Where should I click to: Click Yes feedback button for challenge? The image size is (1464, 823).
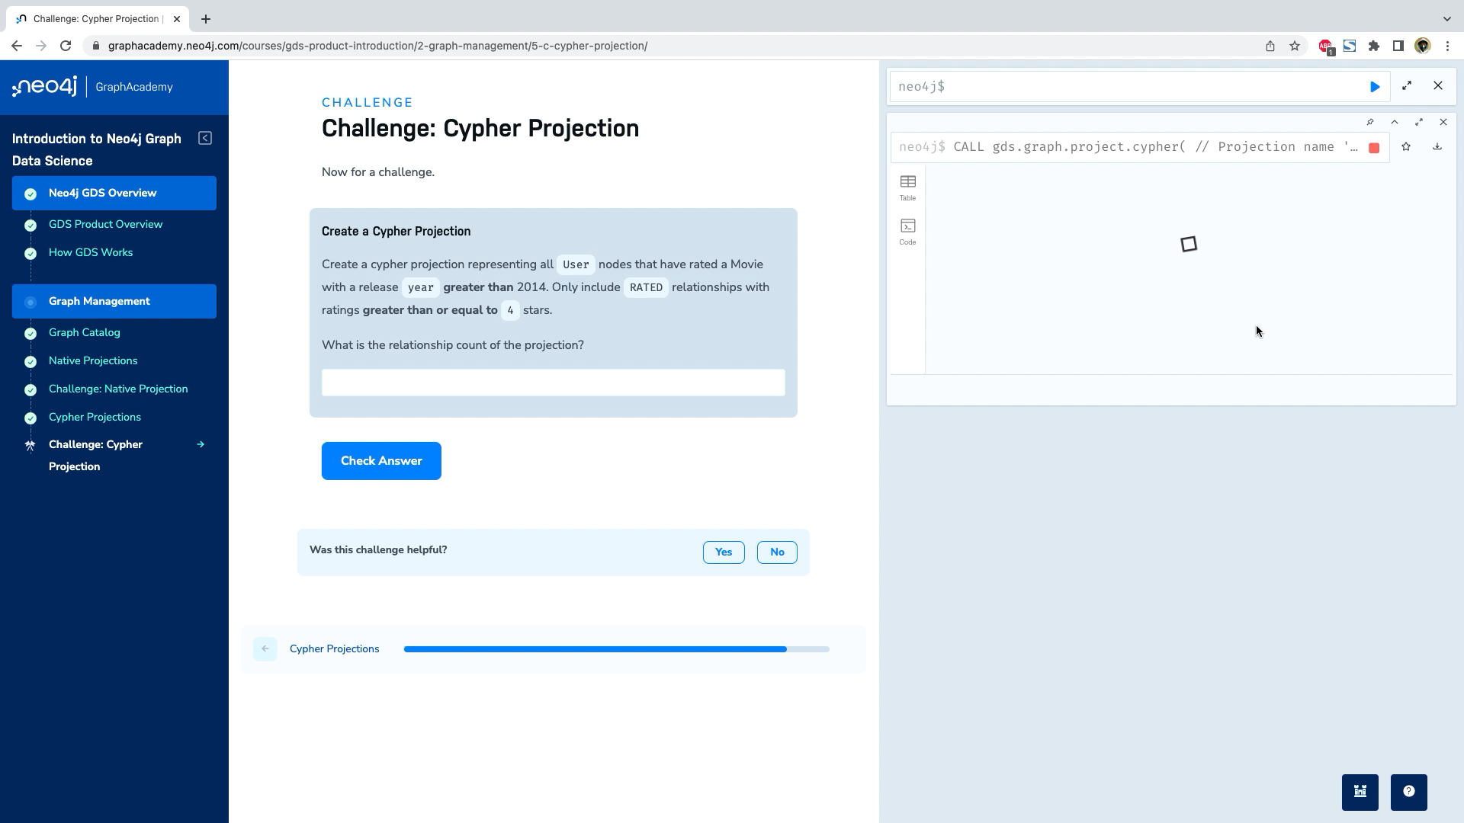click(723, 552)
